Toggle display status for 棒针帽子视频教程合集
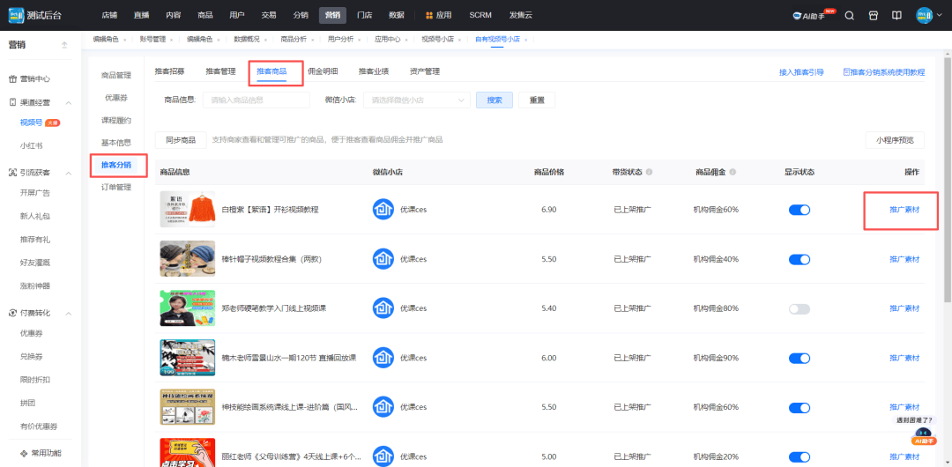 tap(799, 259)
